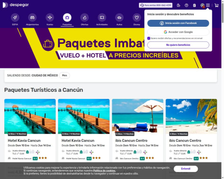Click the Paquetes Turísticos a Cancún heading

[44, 90]
